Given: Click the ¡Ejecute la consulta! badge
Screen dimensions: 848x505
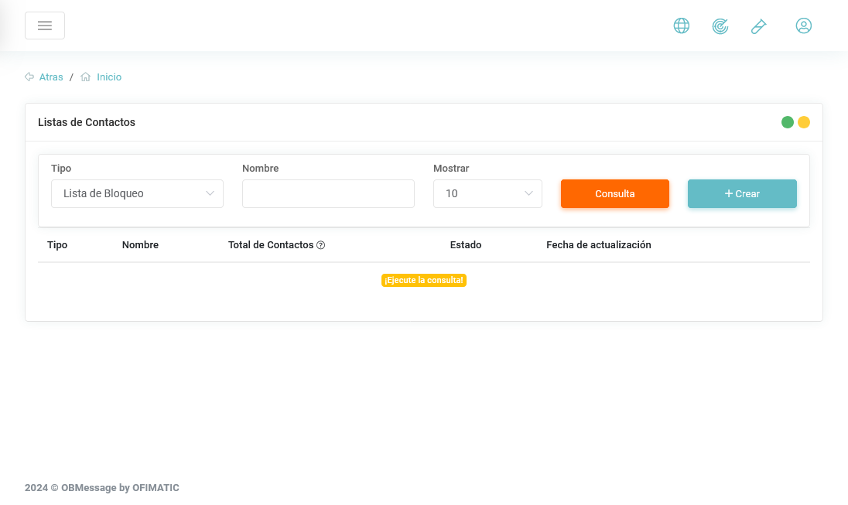Looking at the screenshot, I should coord(424,280).
